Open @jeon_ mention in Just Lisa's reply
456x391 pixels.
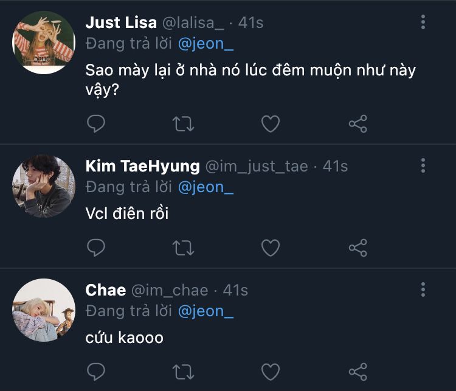click(x=206, y=44)
